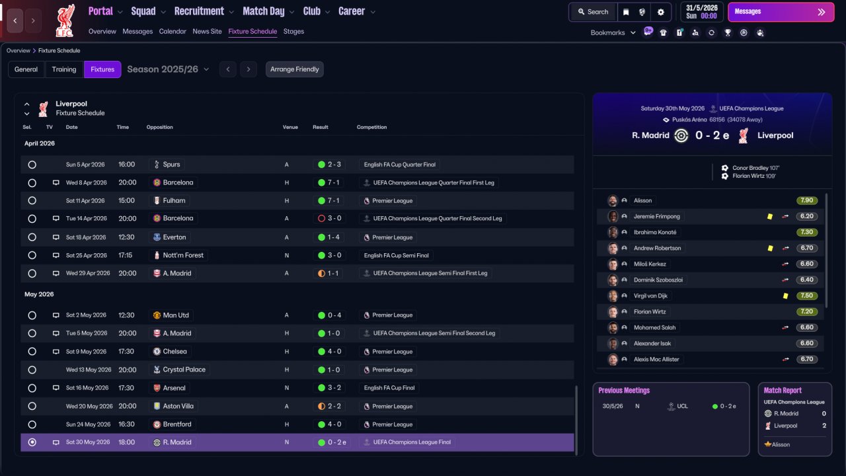Go back with the left arrow button
Image resolution: width=846 pixels, height=476 pixels.
(x=15, y=20)
